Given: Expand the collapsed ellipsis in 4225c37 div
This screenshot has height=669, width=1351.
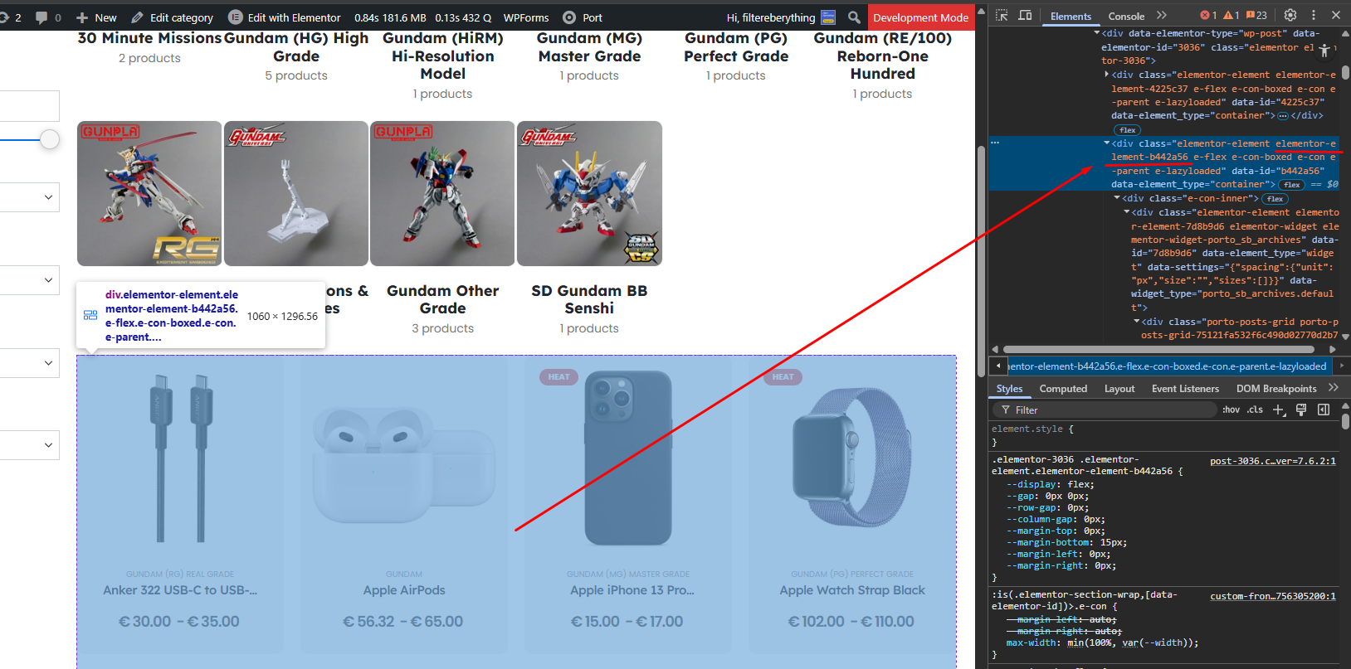Looking at the screenshot, I should tap(1283, 116).
